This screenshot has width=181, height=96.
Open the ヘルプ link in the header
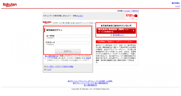177,6
